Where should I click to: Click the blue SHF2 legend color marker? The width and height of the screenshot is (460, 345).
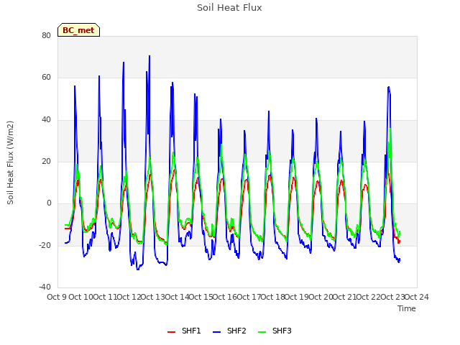[x=216, y=332]
